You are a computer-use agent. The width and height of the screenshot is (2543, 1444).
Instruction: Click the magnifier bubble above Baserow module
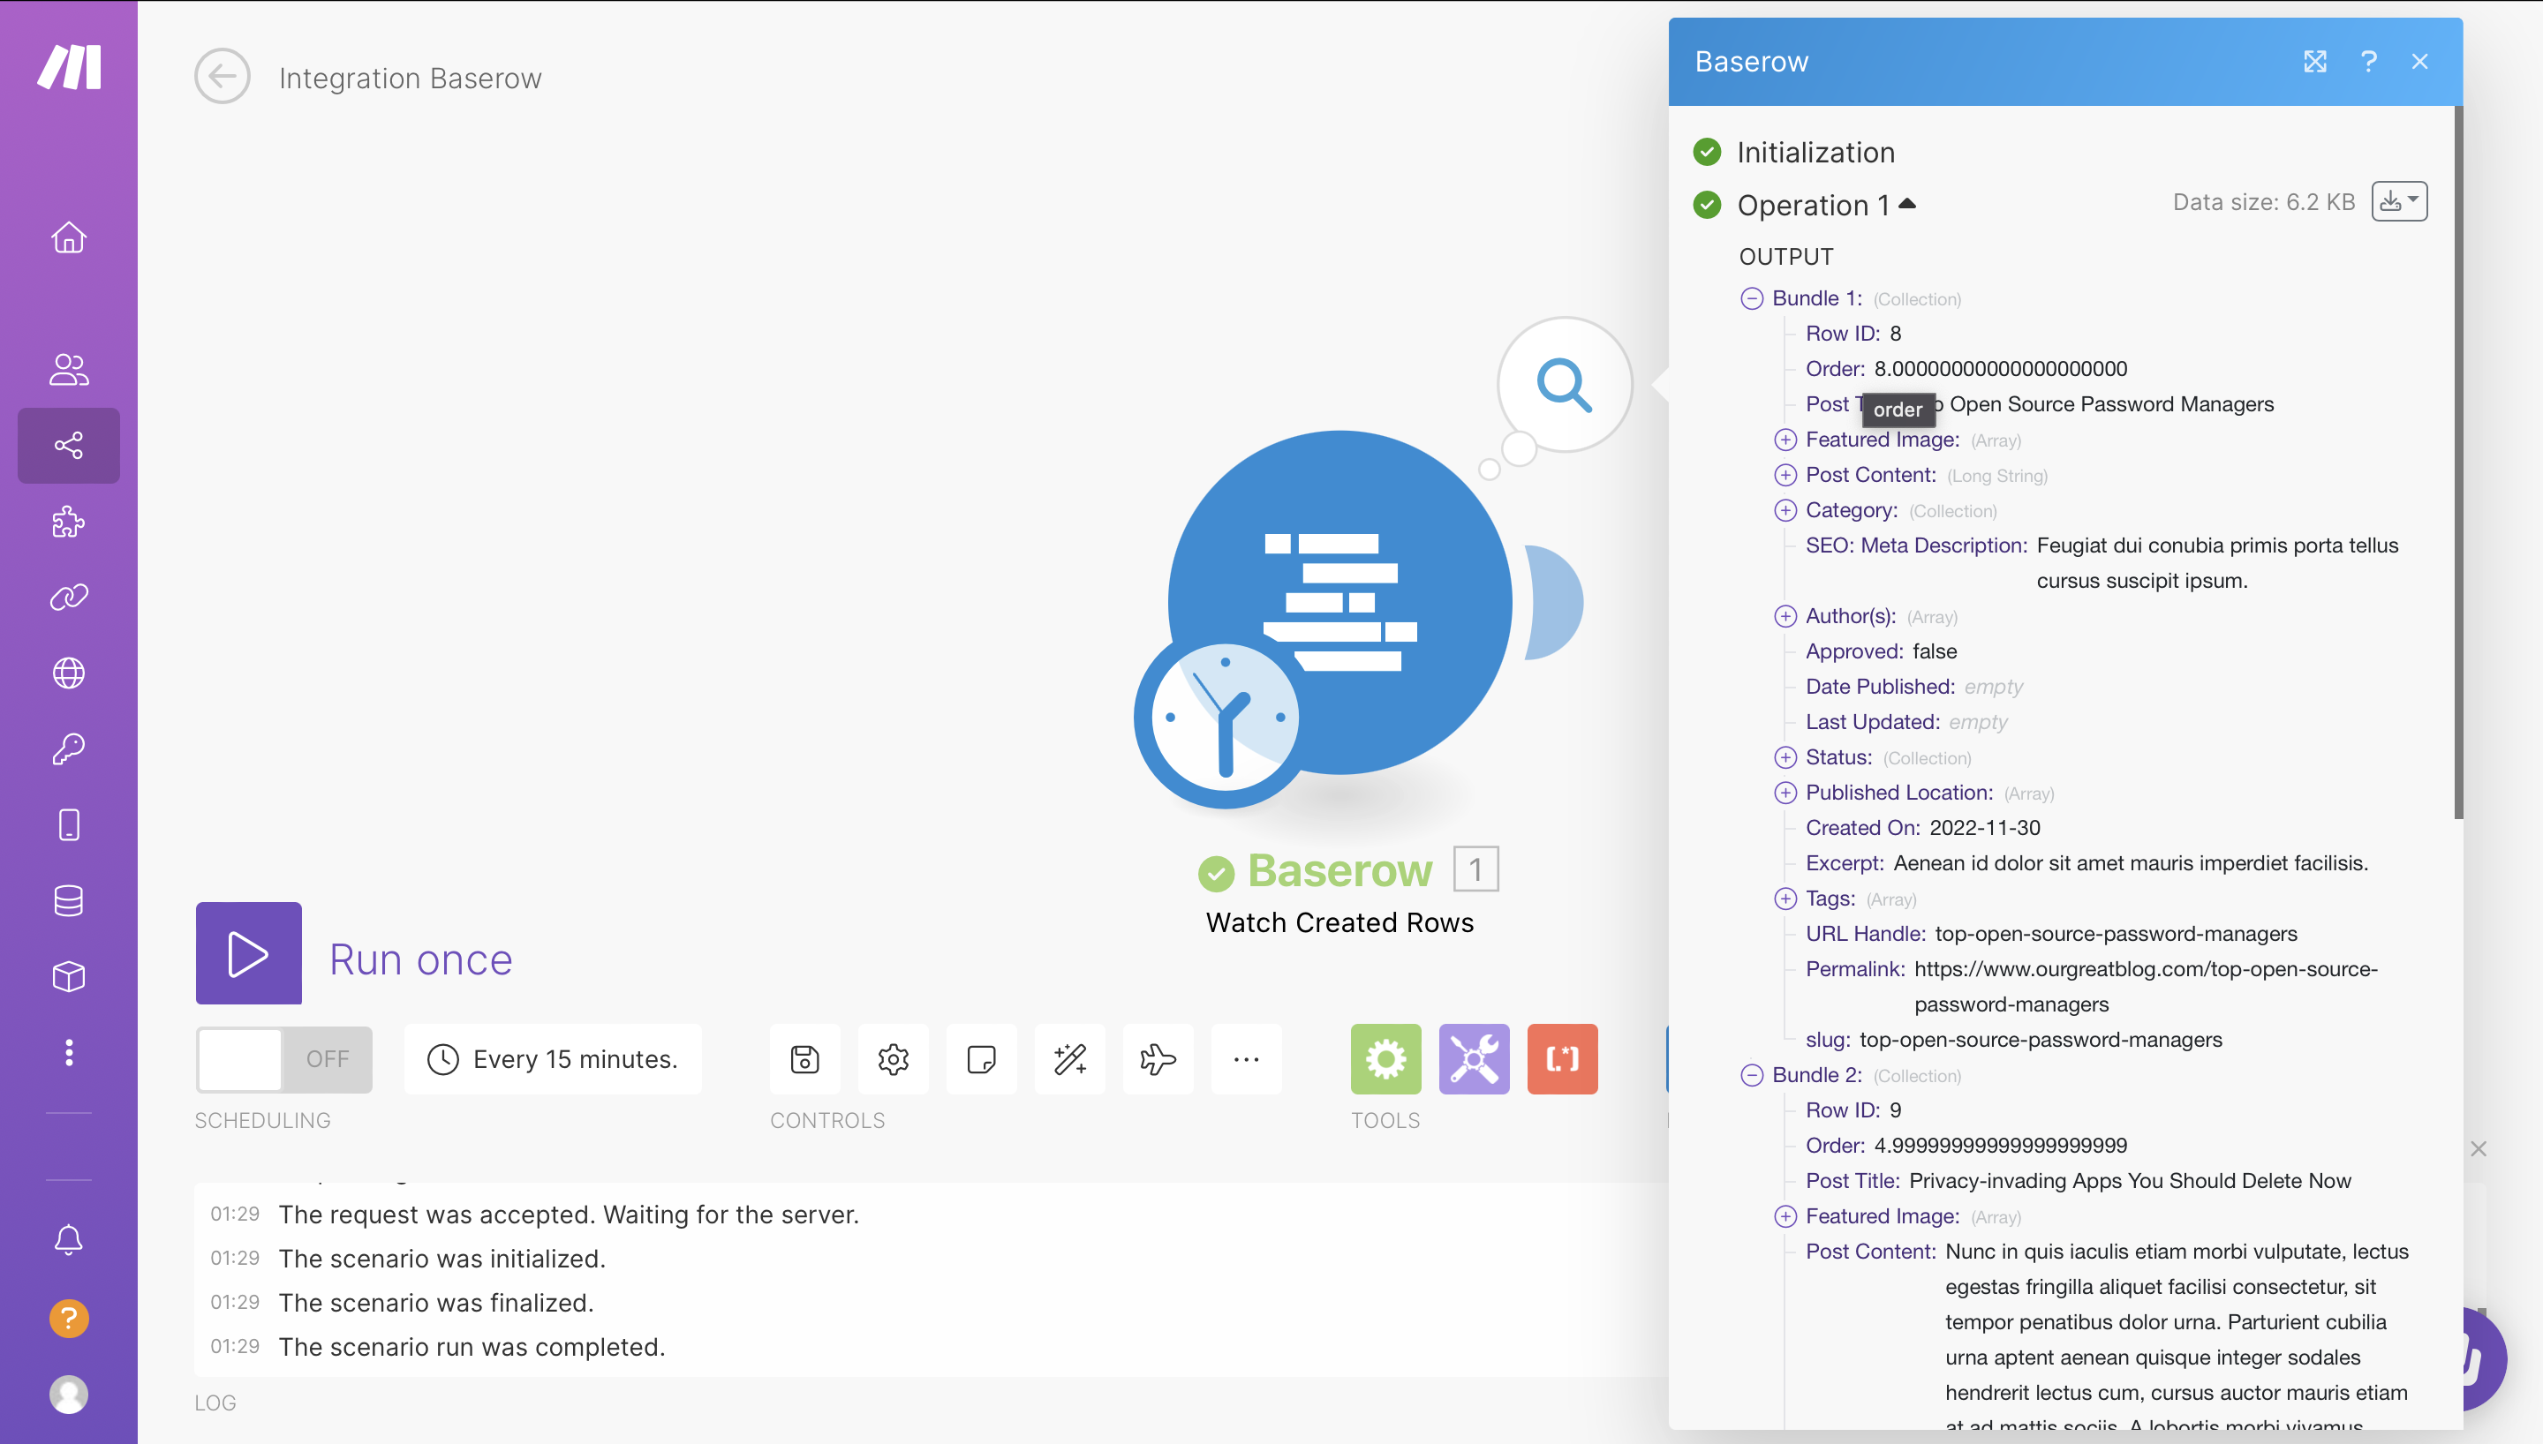pos(1564,385)
